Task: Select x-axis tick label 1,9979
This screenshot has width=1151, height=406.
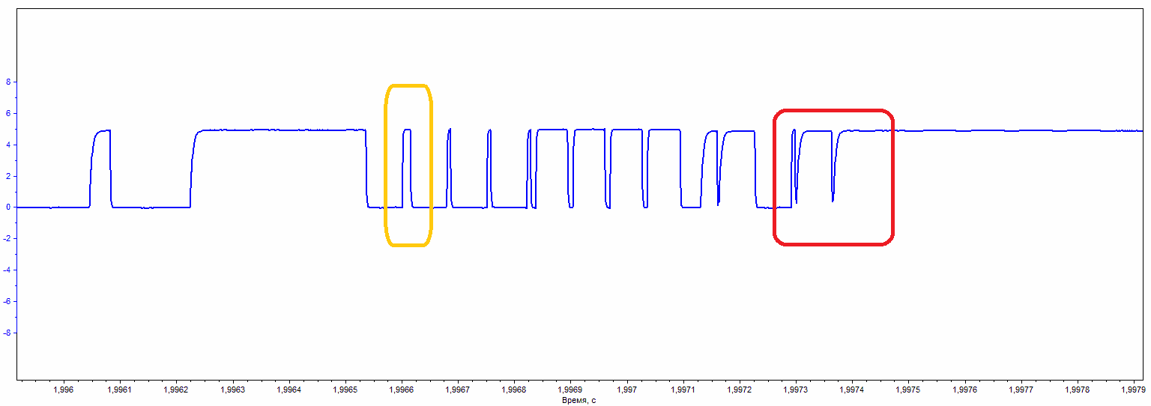Action: (x=1132, y=390)
